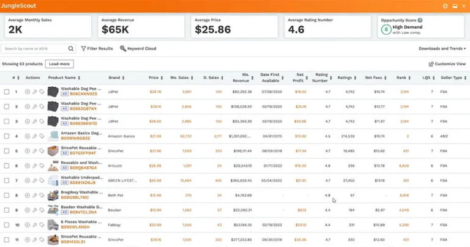Check the box for row 1

coord(7,92)
